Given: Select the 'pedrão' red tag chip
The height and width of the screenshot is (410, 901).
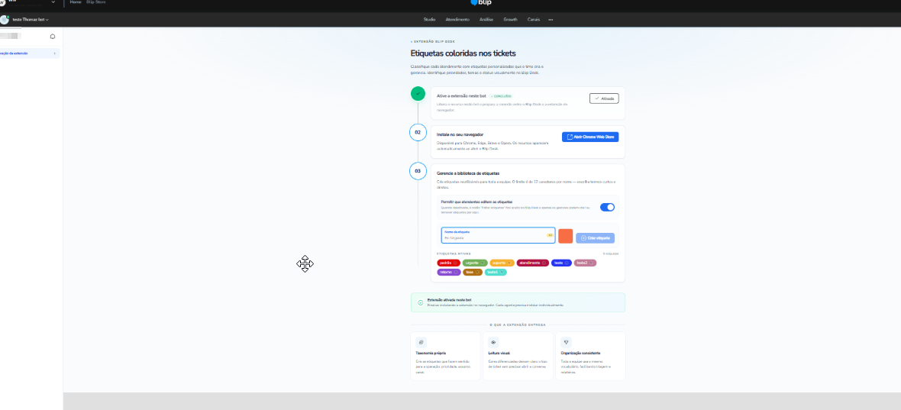Looking at the screenshot, I should tap(449, 263).
